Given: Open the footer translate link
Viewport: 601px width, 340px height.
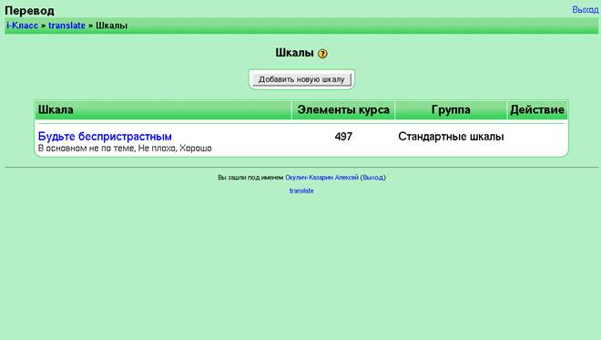Looking at the screenshot, I should (301, 191).
